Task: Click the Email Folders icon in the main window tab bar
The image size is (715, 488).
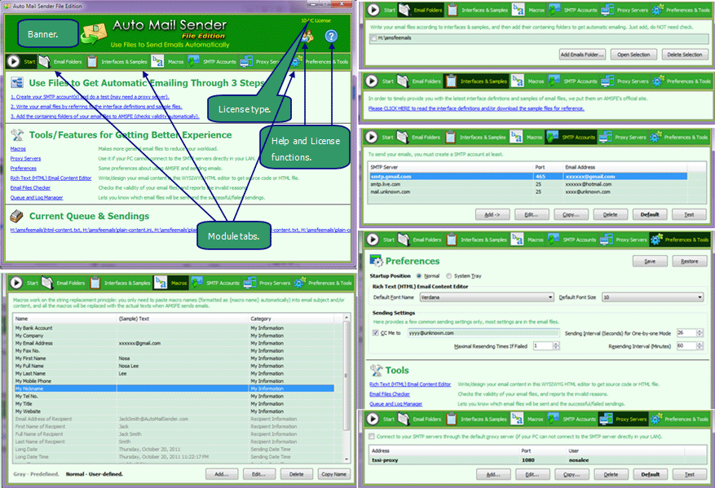Action: click(x=44, y=61)
